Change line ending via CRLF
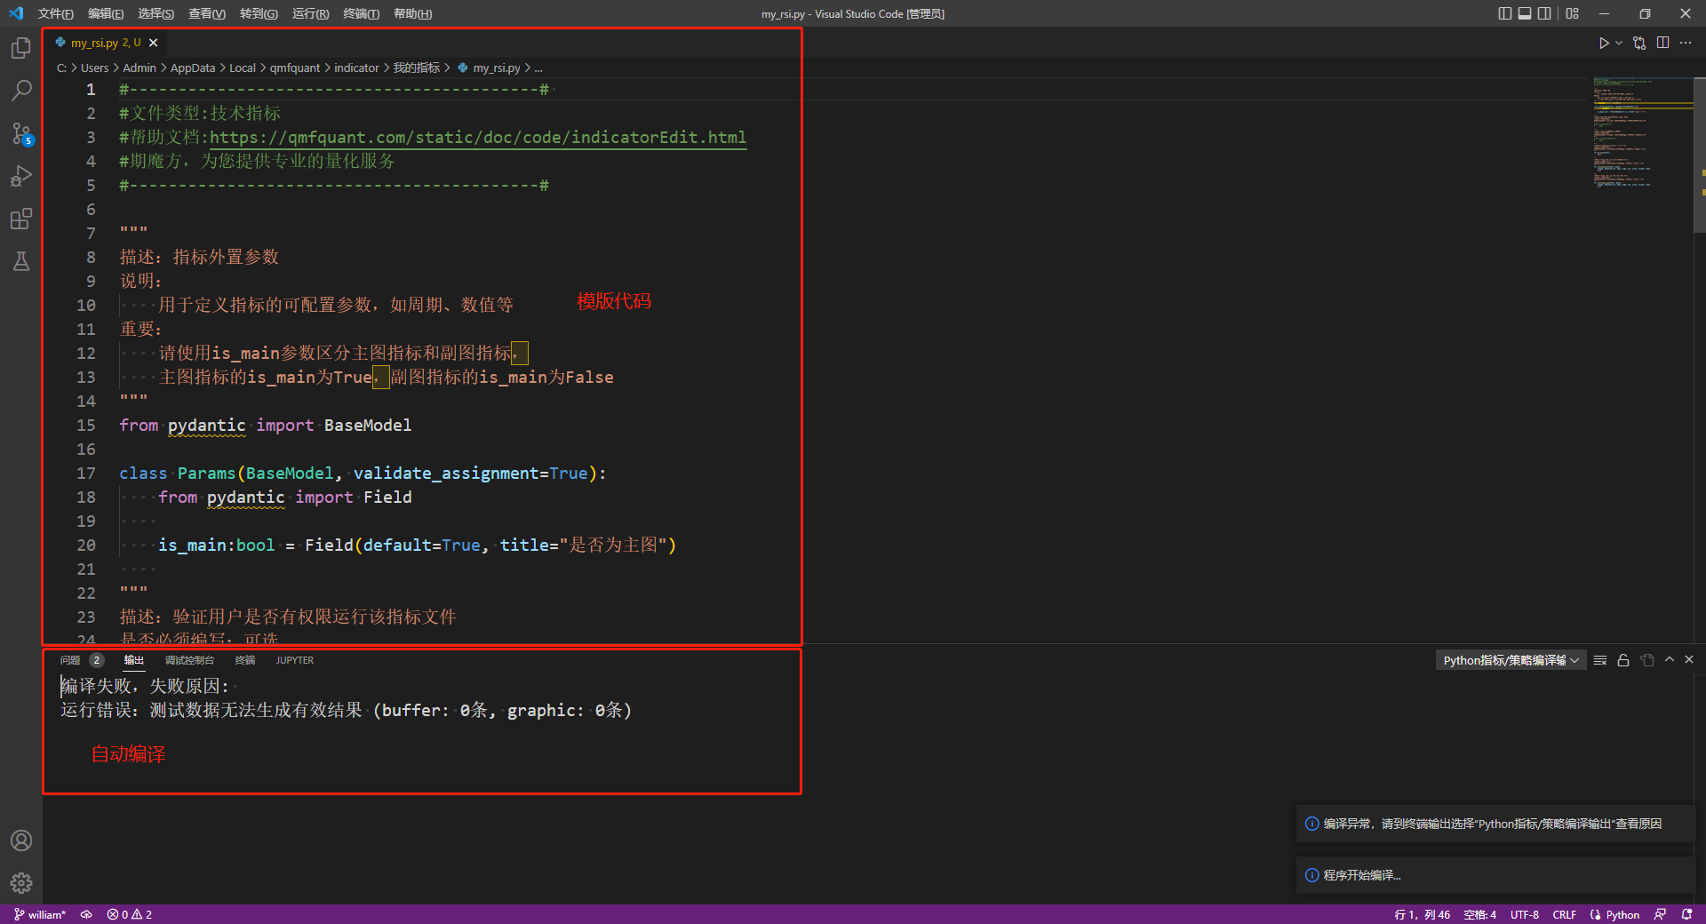 [x=1564, y=914]
